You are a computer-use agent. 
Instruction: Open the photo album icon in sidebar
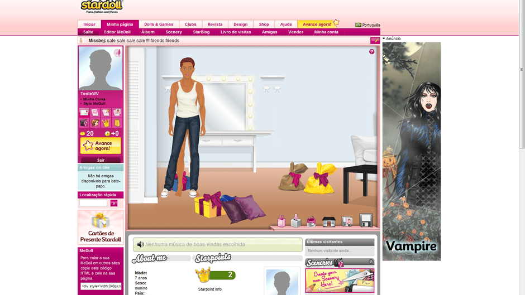click(x=117, y=113)
